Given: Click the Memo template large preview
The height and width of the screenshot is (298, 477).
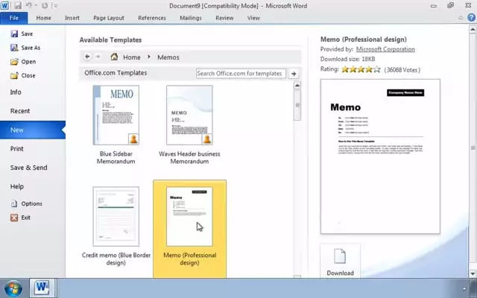Looking at the screenshot, I should click(x=380, y=156).
